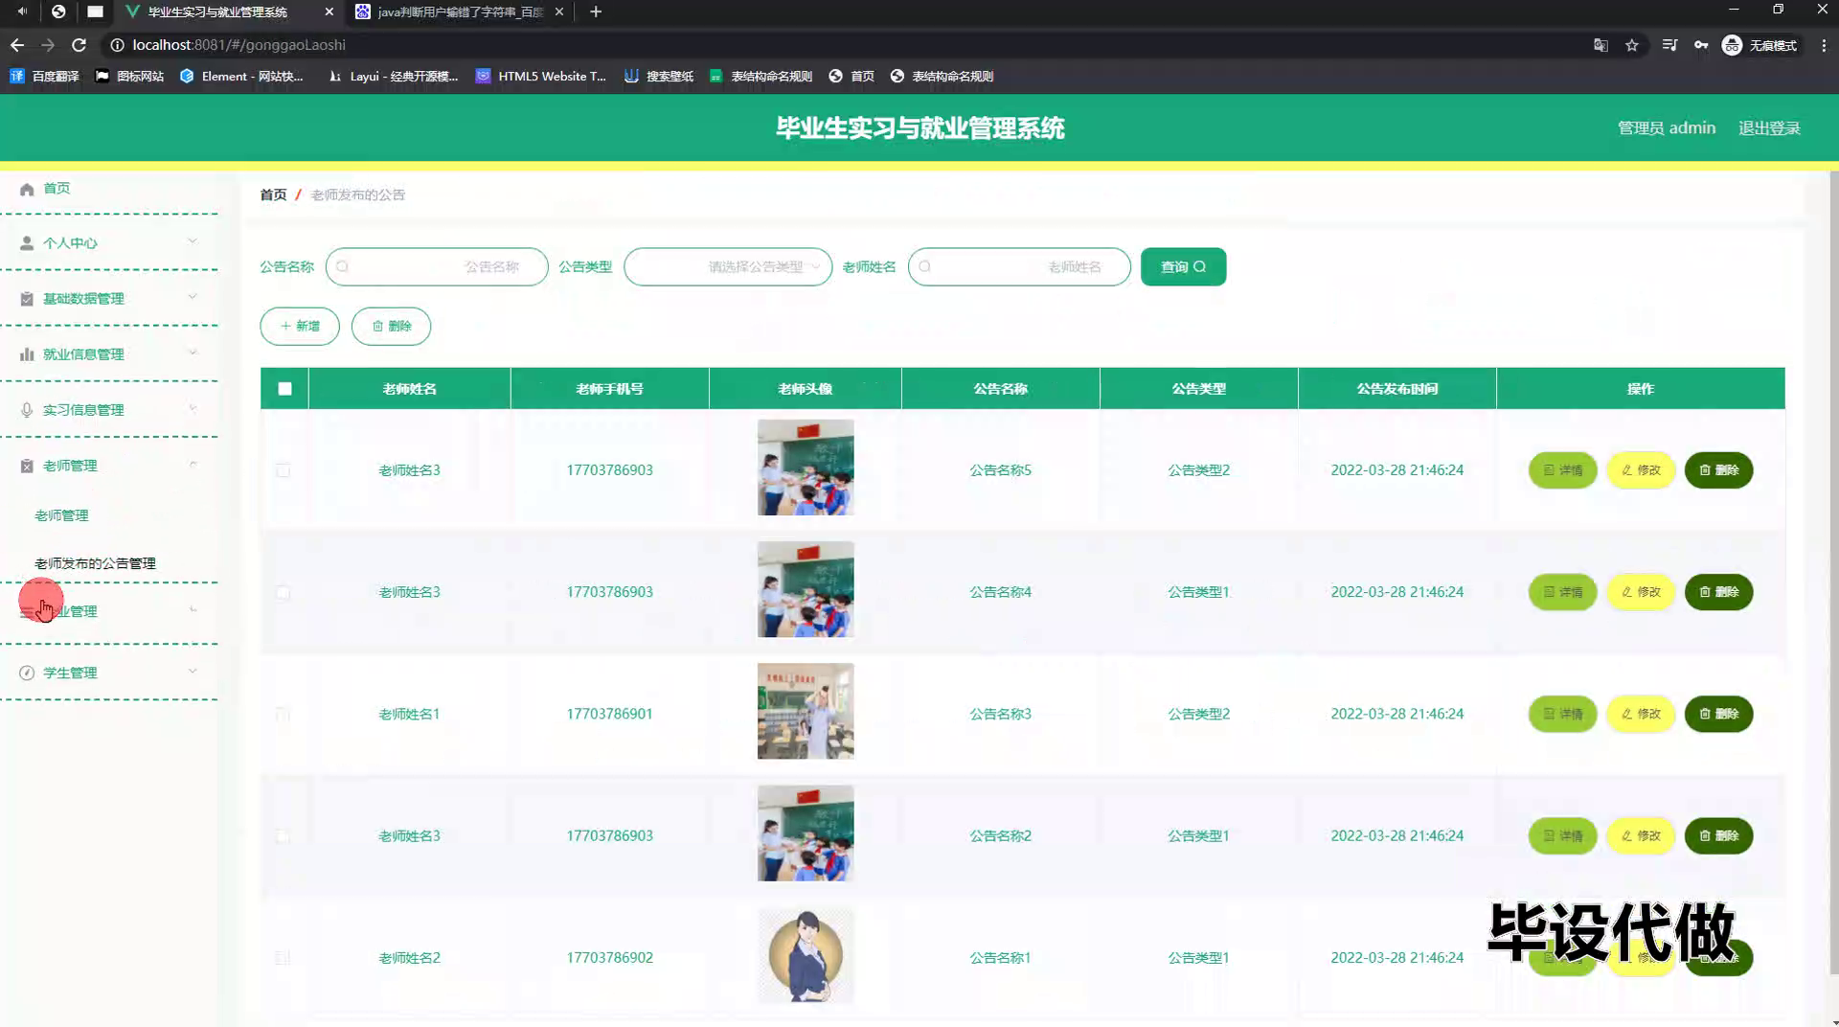
Task: Click the home icon beside 首页 in sidebar
Action: point(27,189)
